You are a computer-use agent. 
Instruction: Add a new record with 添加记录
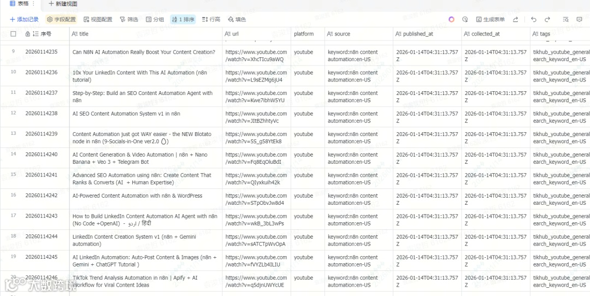coord(24,20)
